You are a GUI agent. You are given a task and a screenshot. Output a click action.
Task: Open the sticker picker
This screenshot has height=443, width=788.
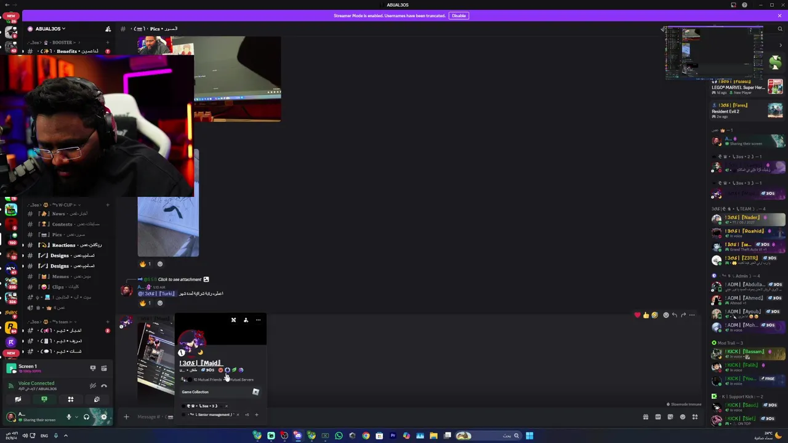(x=670, y=417)
